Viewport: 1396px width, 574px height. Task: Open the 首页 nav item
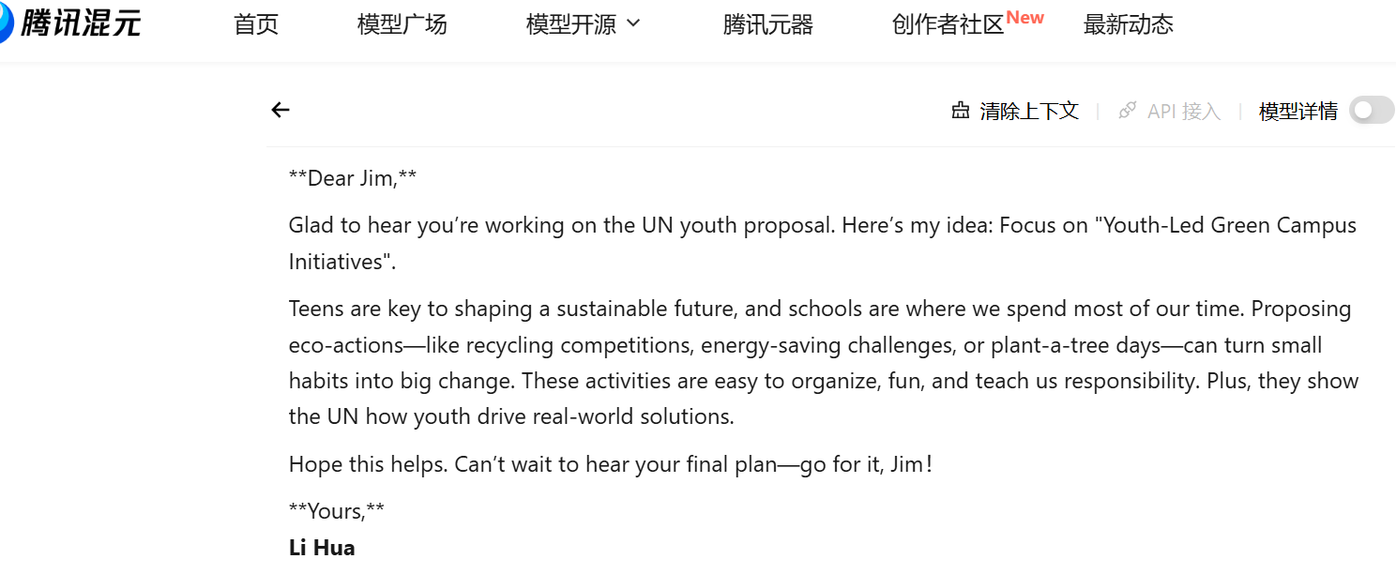pyautogui.click(x=256, y=24)
